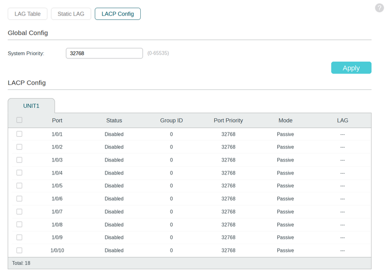Click Passive mode of port 1/0/2
387x276 pixels.
[285, 147]
